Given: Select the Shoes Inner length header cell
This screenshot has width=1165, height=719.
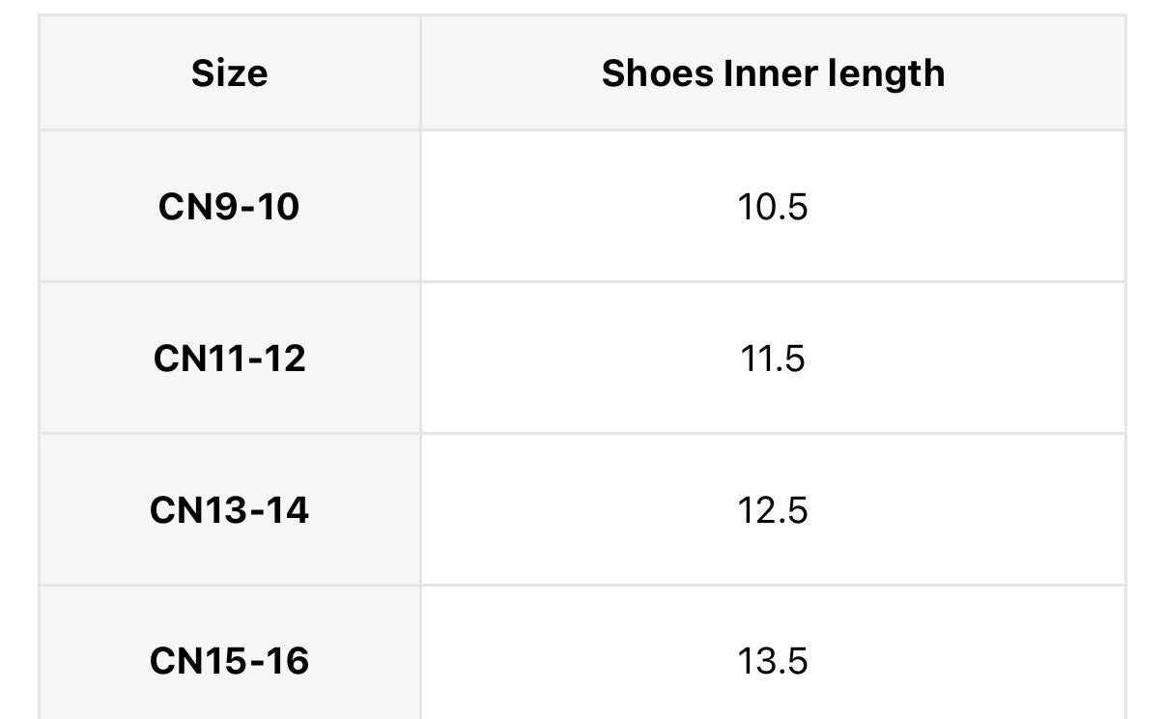Looking at the screenshot, I should pyautogui.click(x=773, y=73).
